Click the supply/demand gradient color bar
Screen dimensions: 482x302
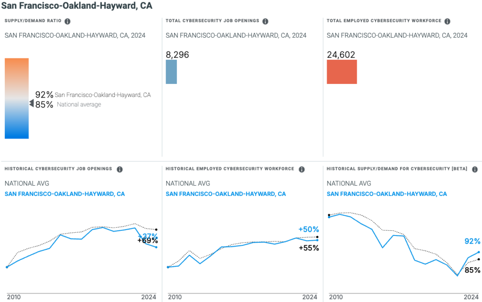[x=16, y=98]
